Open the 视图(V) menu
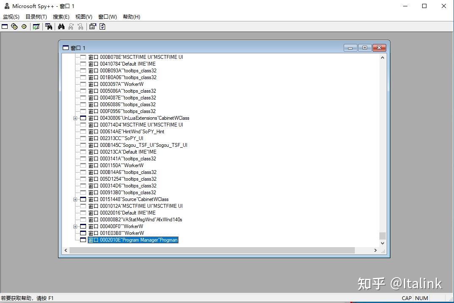454x303 pixels. [83, 17]
